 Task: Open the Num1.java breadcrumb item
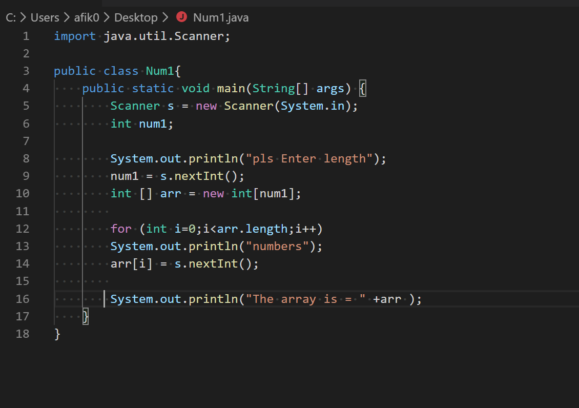220,17
